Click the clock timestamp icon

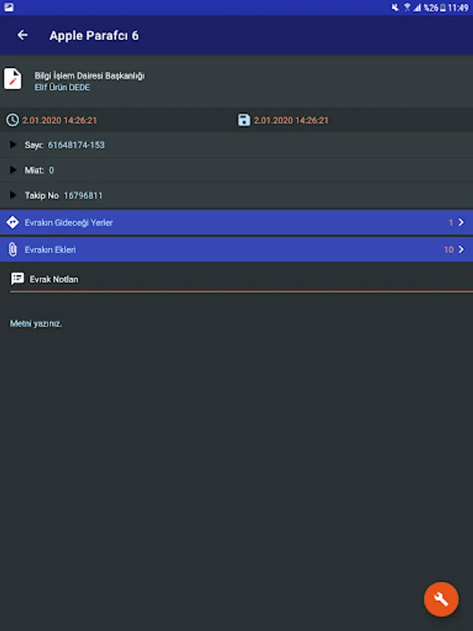(x=12, y=120)
